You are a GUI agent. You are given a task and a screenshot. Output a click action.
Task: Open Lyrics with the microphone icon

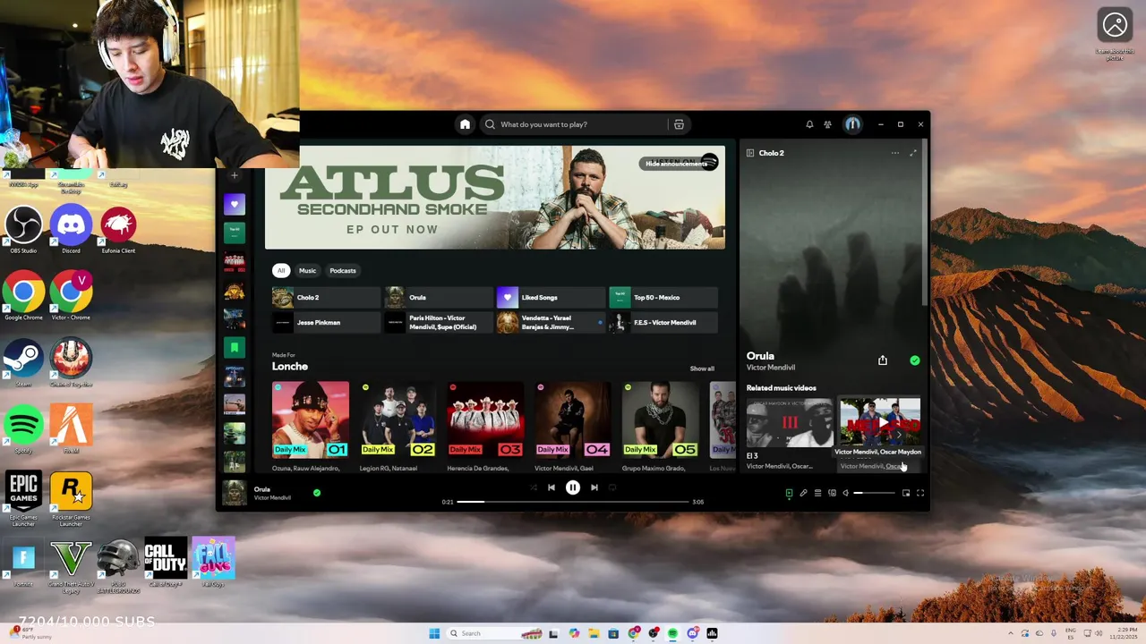[x=803, y=493]
